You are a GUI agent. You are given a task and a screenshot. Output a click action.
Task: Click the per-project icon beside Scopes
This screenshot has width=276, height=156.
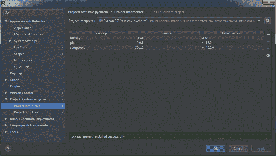pos(61,54)
